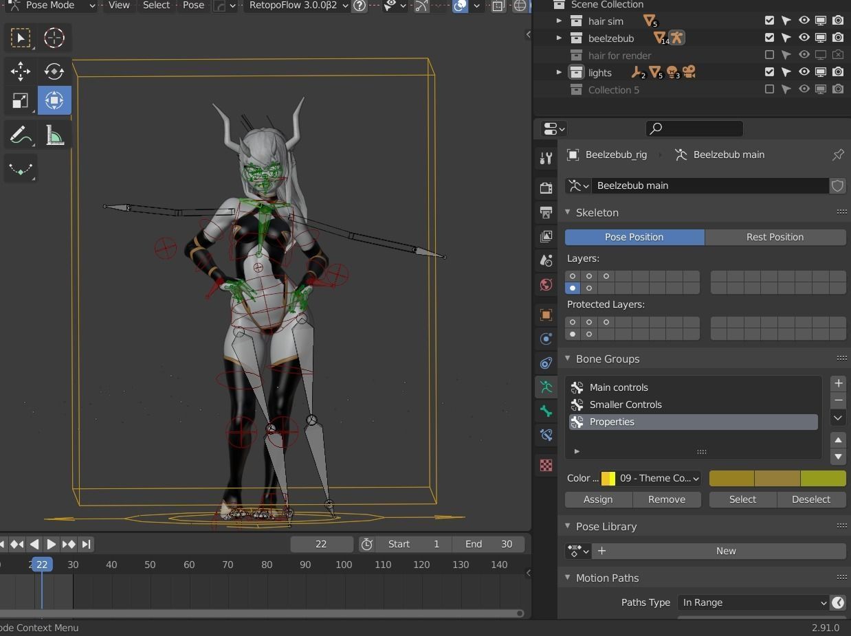
Task: Open the Color Set theme dropdown
Action: 651,479
